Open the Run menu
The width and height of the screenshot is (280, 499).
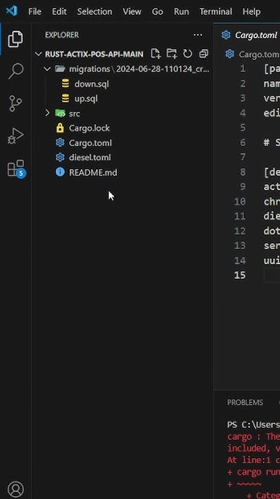click(181, 12)
